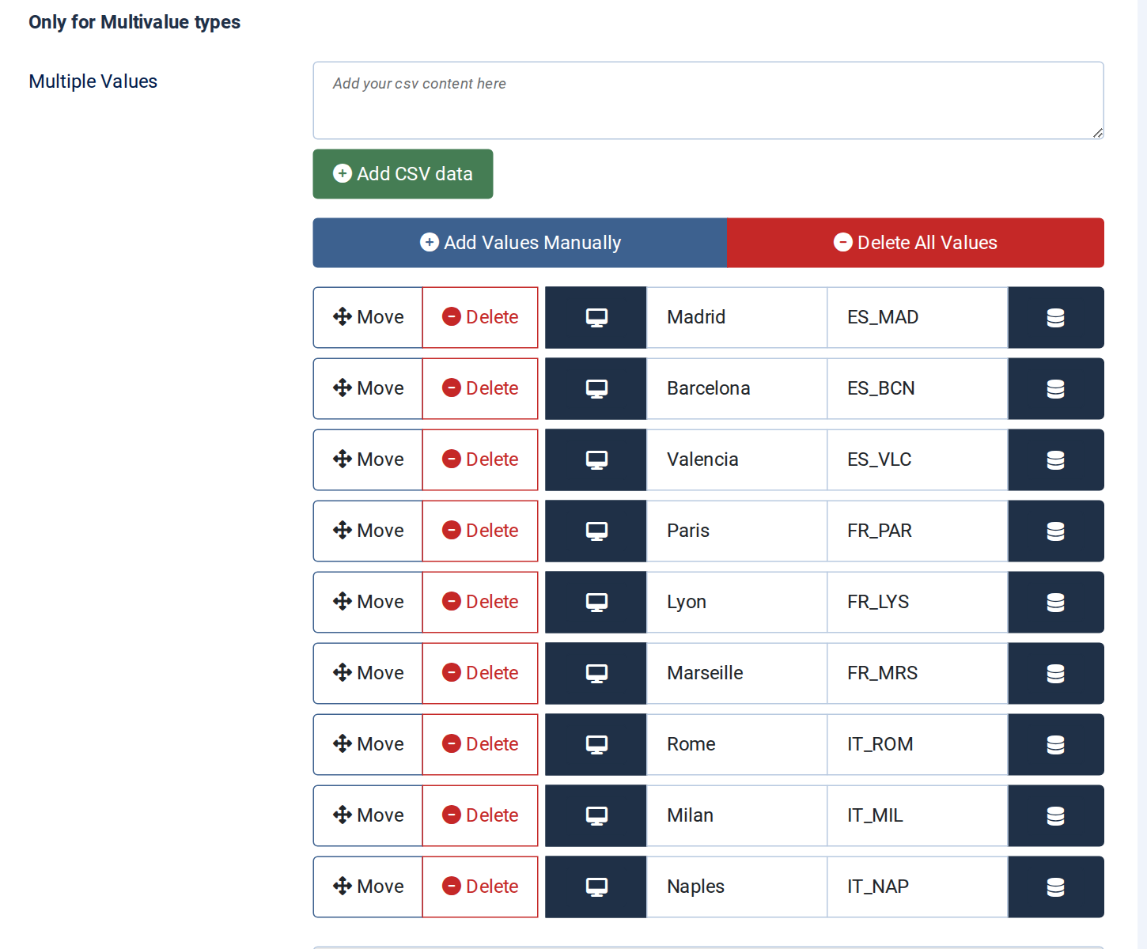
Task: Click the database icon beside ES_VLC
Action: 1055,459
